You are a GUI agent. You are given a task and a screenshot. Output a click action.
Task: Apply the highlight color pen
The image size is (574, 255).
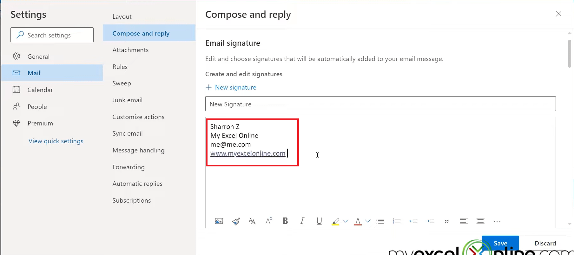335,221
